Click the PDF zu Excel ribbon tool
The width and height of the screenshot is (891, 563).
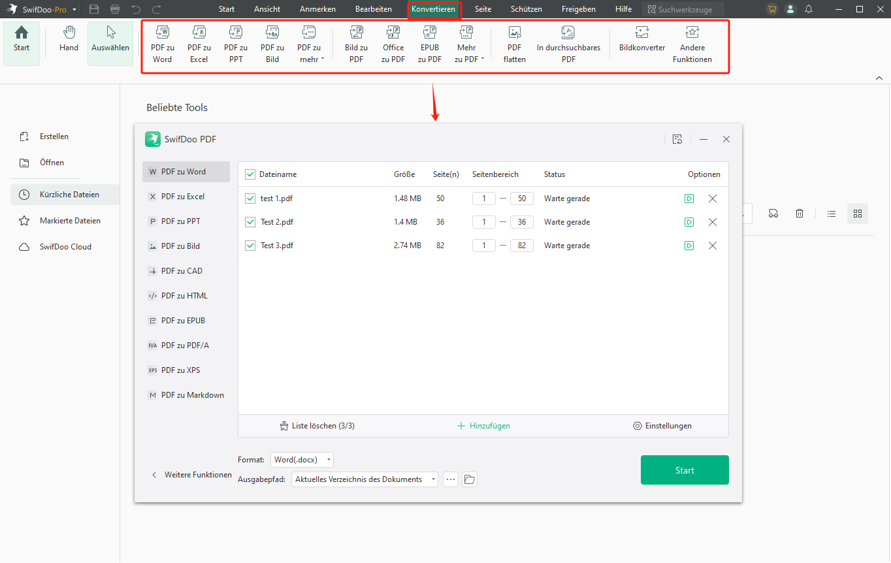click(199, 44)
